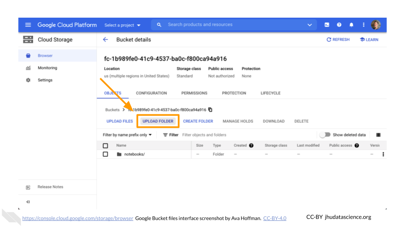
Task: Toggle Show deleted data switch
Action: pyautogui.click(x=325, y=135)
